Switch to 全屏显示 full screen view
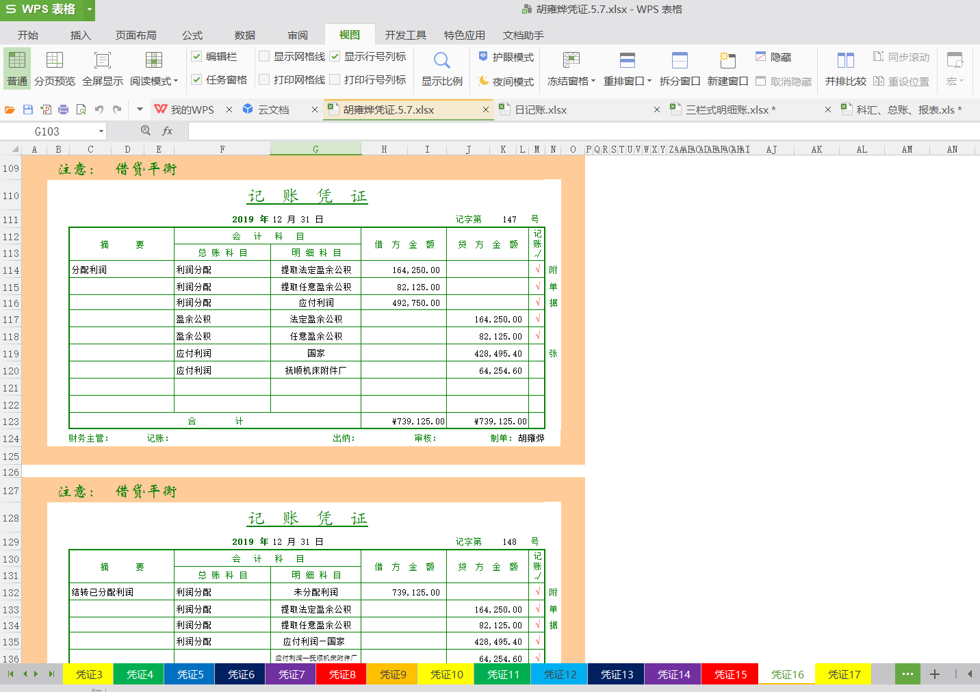980x692 pixels. (x=103, y=61)
